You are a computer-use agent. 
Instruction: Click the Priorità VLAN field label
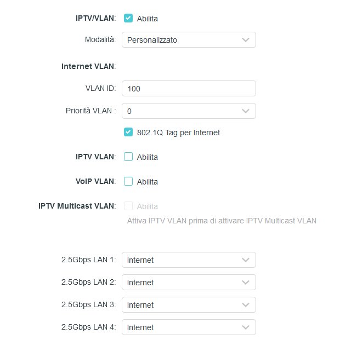(90, 111)
